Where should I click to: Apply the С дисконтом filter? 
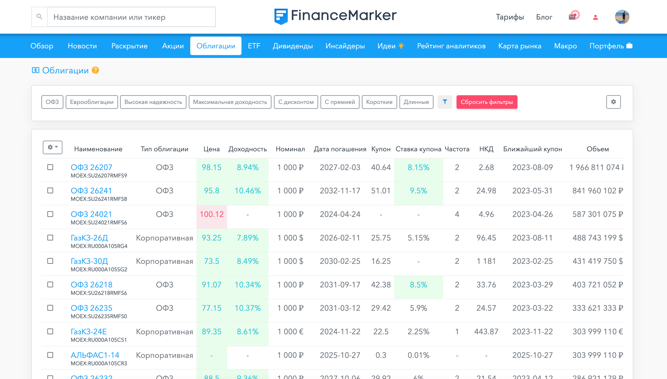[296, 102]
